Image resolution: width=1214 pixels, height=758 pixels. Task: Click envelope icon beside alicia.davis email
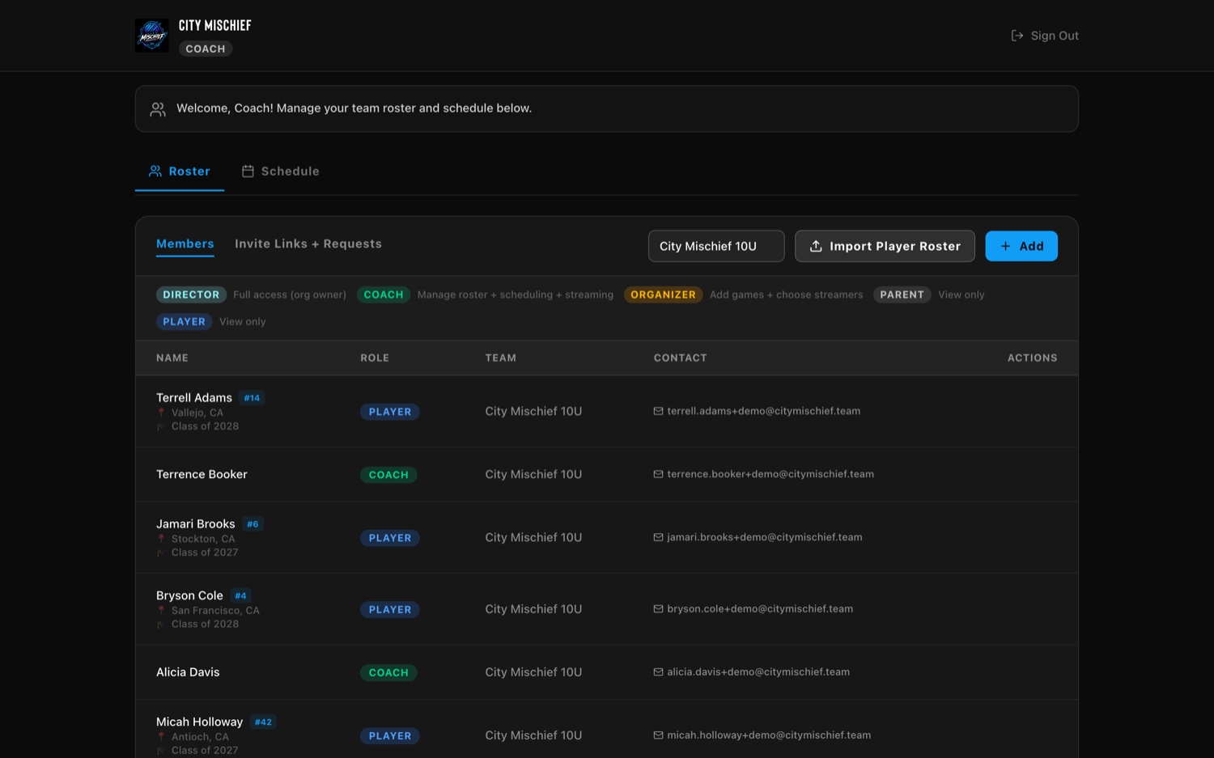point(658,672)
